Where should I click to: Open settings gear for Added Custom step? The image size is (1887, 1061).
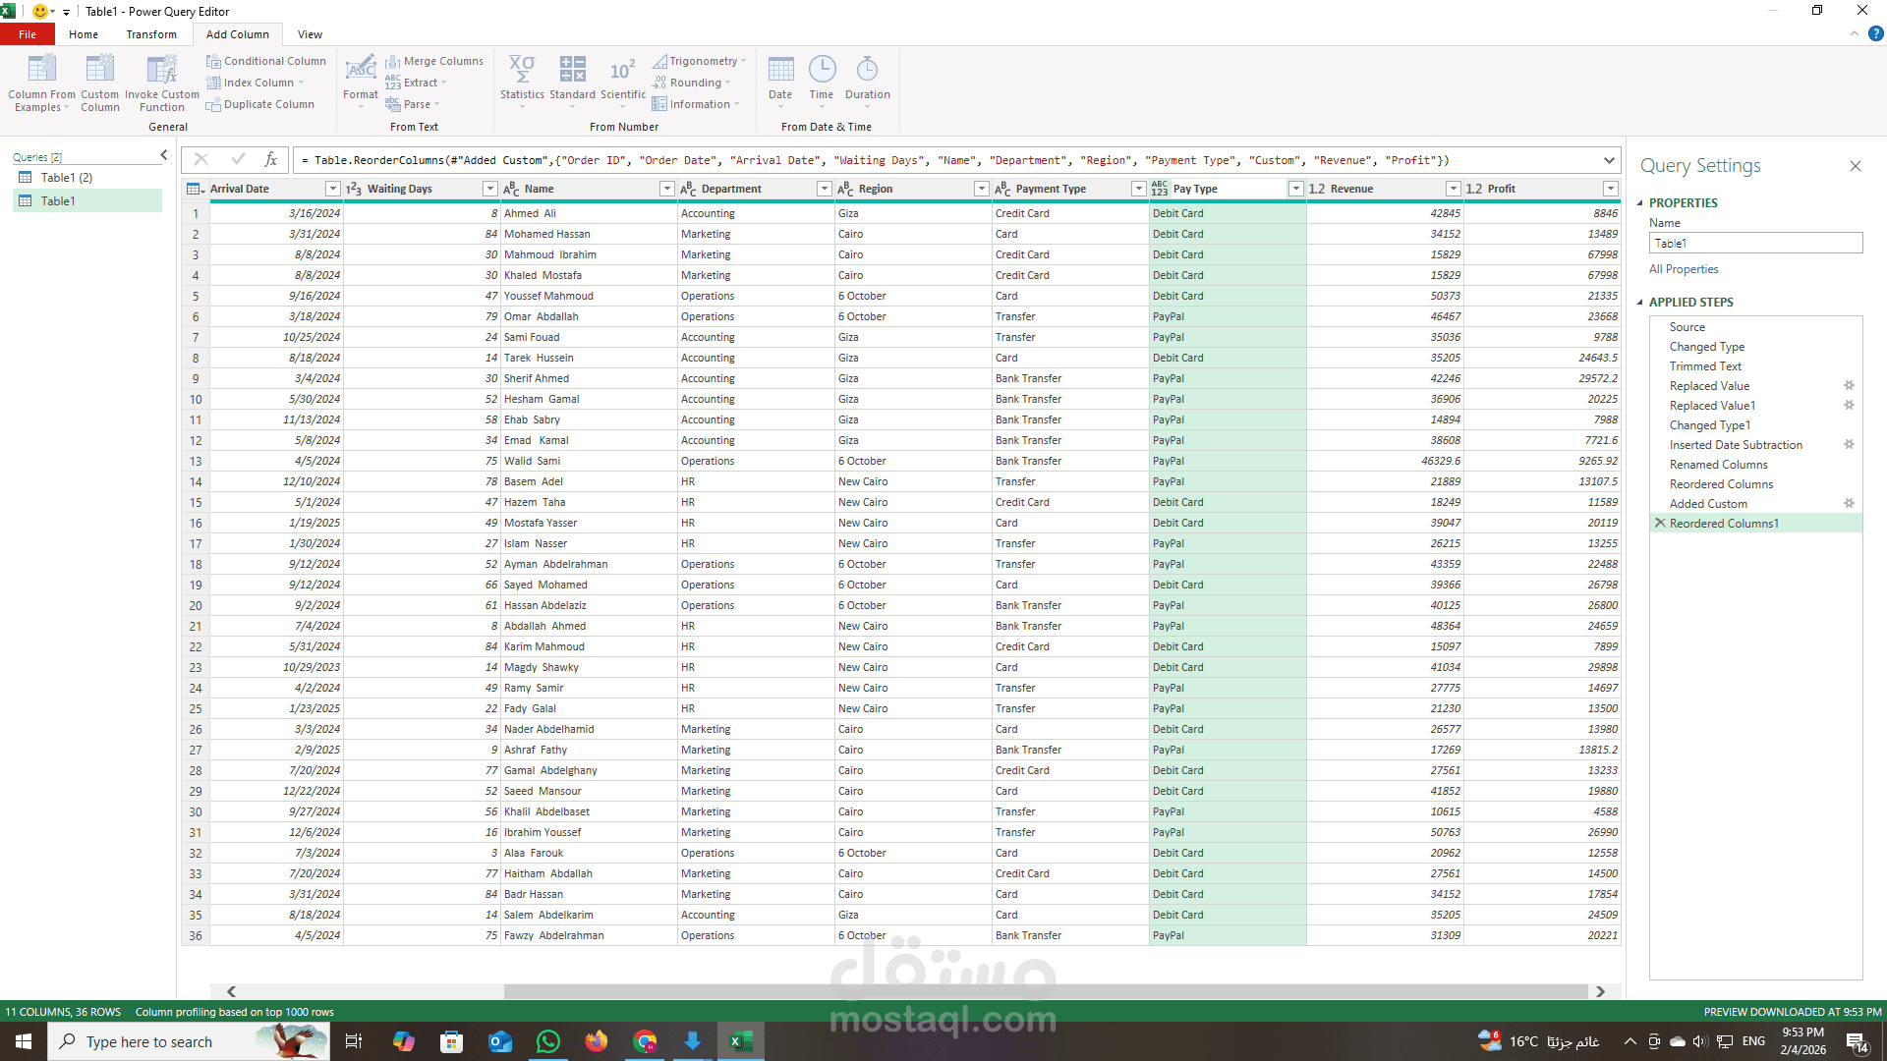[x=1849, y=503]
